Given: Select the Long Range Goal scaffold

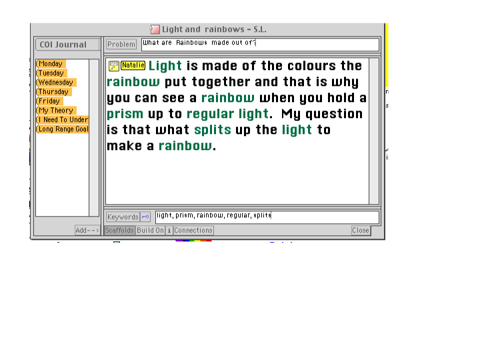Looking at the screenshot, I should (63, 129).
